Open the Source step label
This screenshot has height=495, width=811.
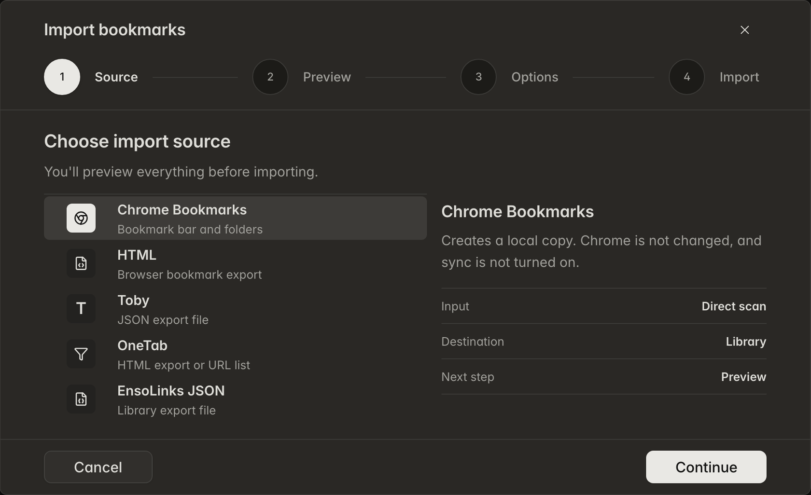[x=116, y=77]
